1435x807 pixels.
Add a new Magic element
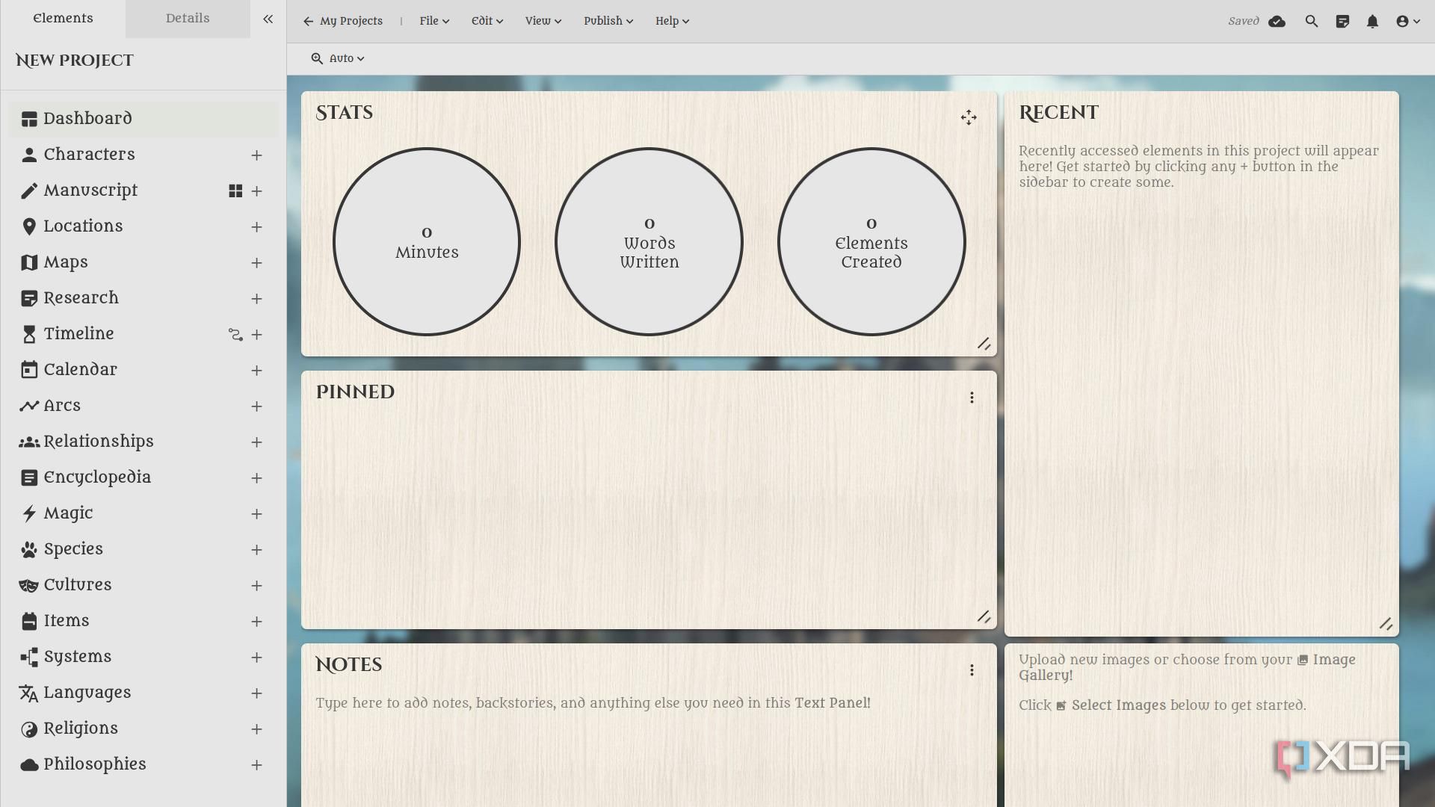point(256,514)
